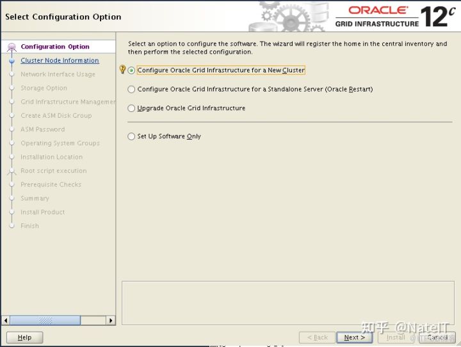
Task: Click the Configuration Option step marker icon
Action: [12, 47]
